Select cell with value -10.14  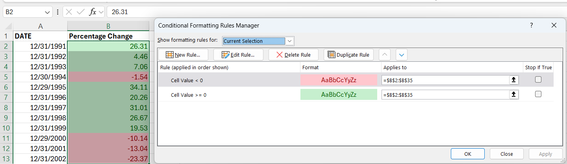108,138
